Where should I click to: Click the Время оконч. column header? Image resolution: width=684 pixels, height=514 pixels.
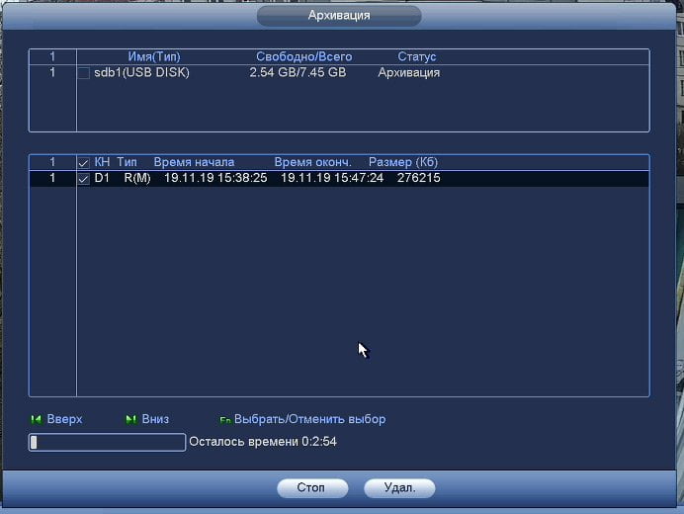coord(312,162)
